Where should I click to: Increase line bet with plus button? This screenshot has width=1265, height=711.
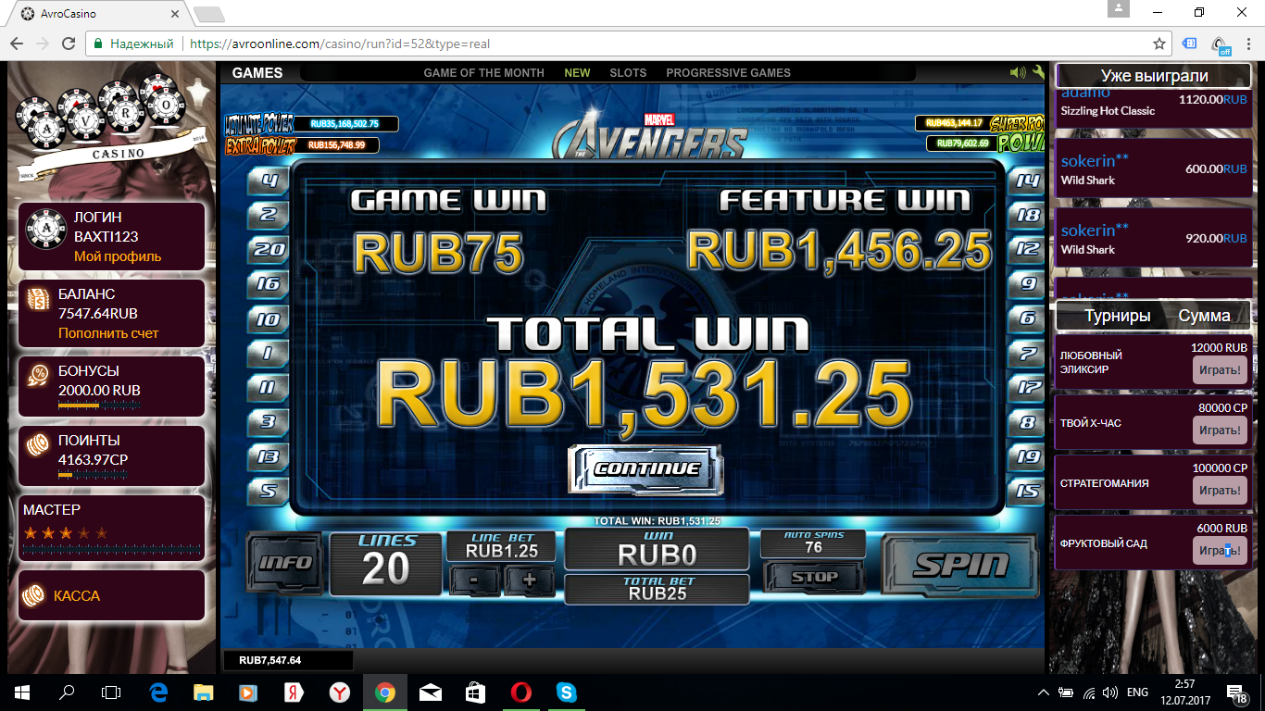[530, 580]
